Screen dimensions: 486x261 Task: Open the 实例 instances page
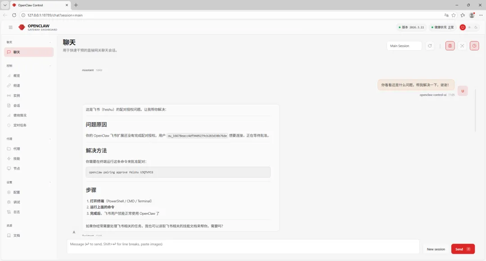point(29,96)
